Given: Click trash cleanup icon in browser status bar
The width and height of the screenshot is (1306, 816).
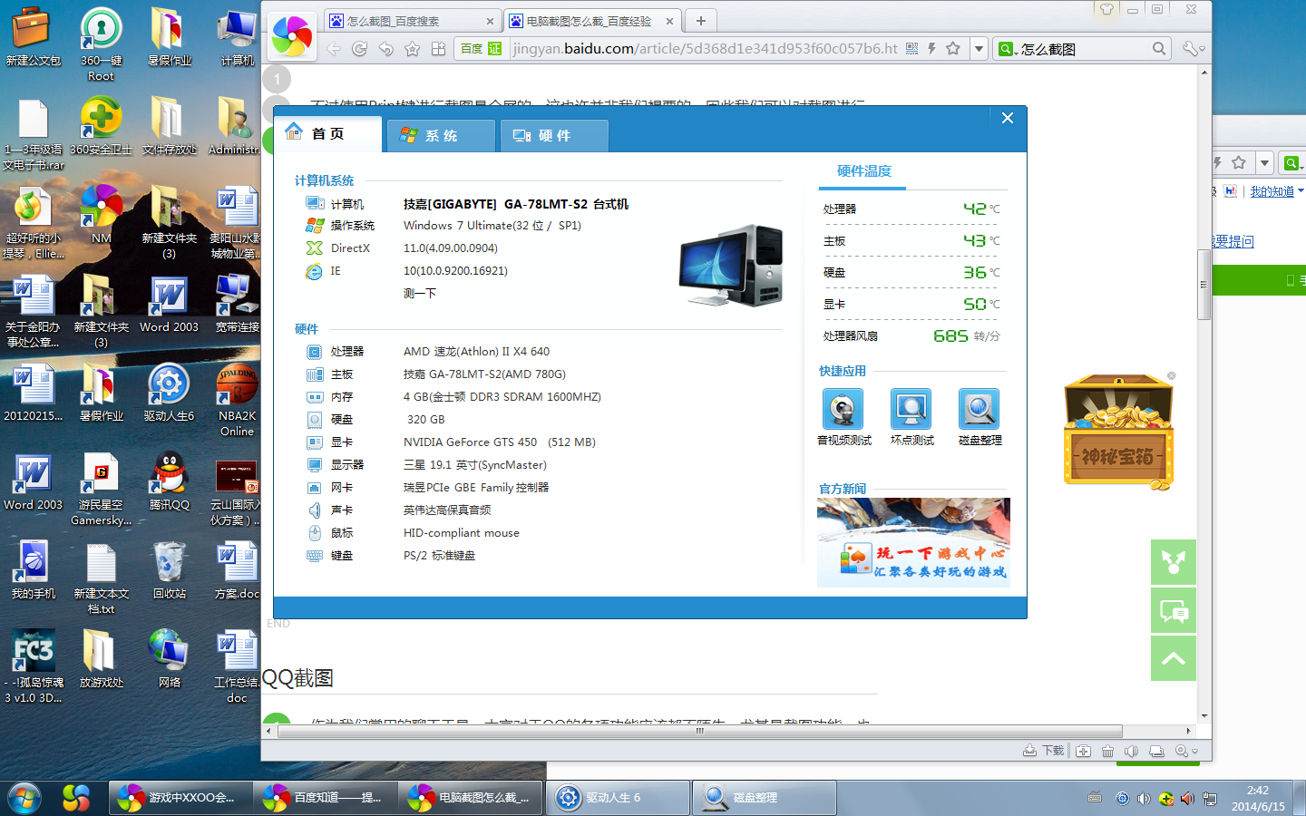Looking at the screenshot, I should pos(1107,751).
